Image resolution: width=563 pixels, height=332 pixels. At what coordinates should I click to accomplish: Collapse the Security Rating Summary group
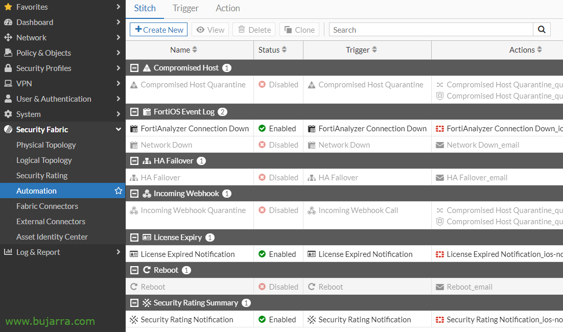click(x=134, y=303)
